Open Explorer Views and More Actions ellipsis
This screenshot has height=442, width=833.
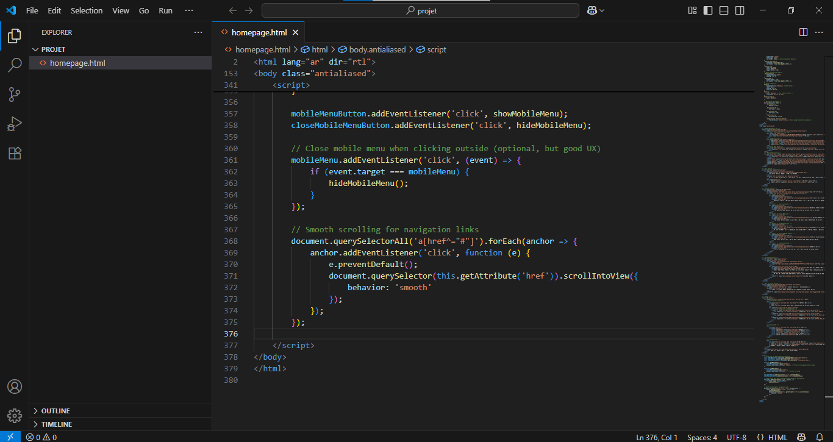[198, 32]
